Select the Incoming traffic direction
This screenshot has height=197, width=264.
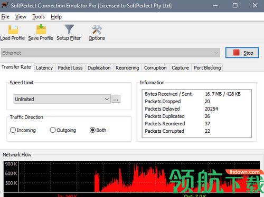click(x=23, y=130)
